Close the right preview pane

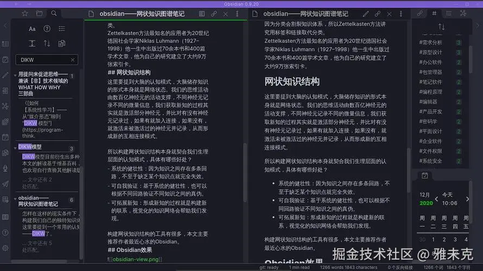click(389, 14)
